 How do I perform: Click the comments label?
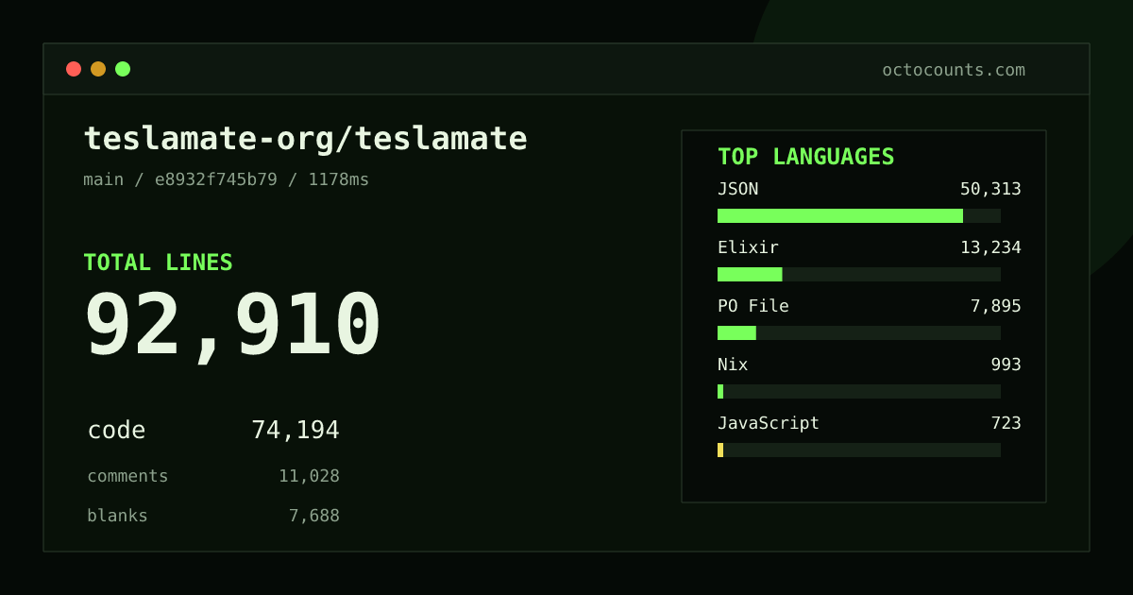127,476
